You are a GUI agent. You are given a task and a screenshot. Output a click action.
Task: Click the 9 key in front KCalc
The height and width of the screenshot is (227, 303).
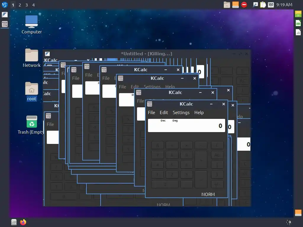[x=186, y=155]
